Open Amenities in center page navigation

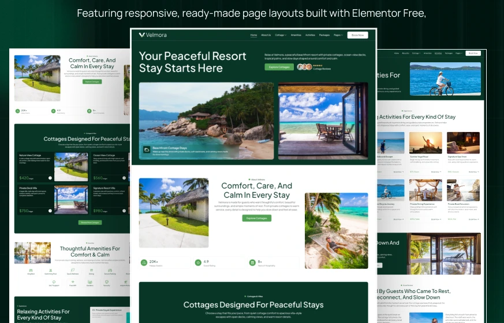pyautogui.click(x=296, y=35)
